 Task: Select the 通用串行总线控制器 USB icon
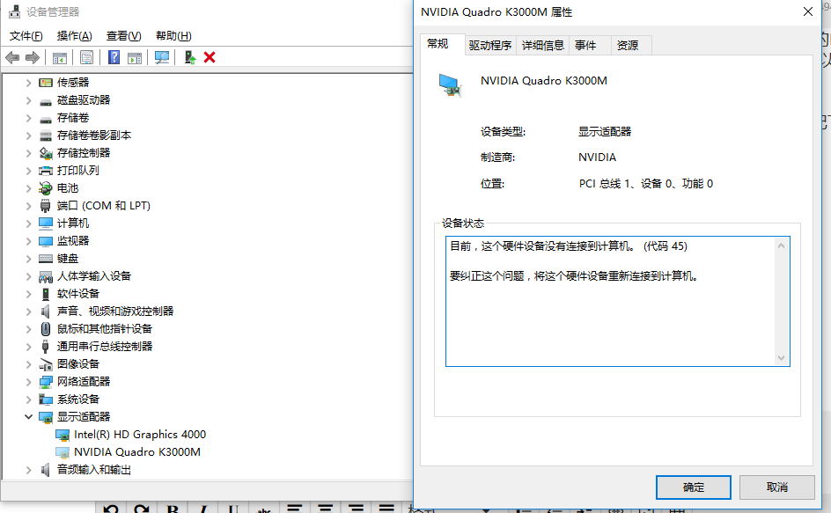click(46, 347)
